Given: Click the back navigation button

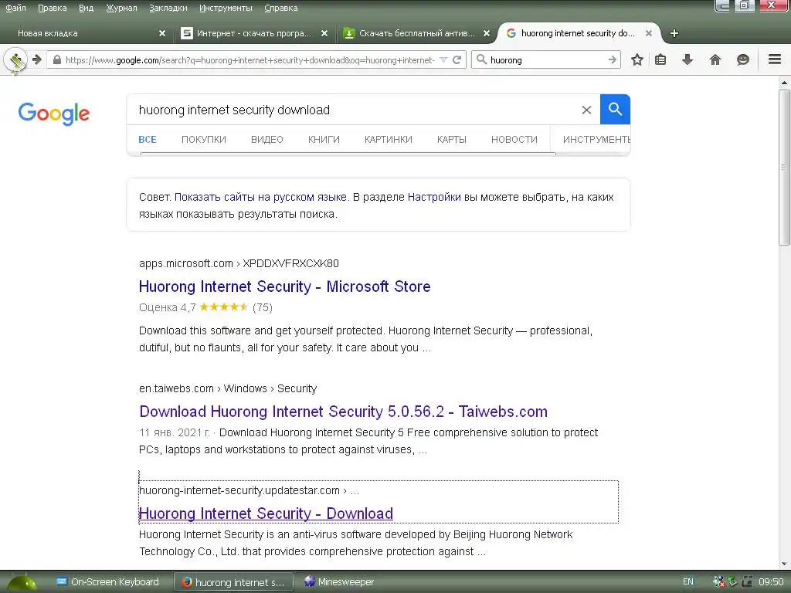Looking at the screenshot, I should (15, 60).
